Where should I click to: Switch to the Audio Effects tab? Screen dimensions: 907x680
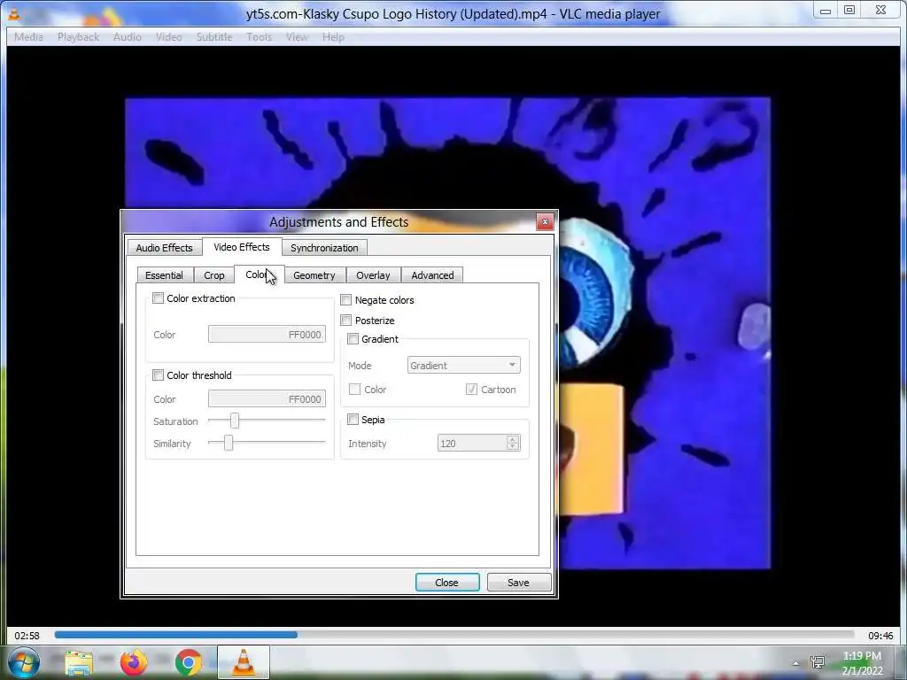point(164,248)
